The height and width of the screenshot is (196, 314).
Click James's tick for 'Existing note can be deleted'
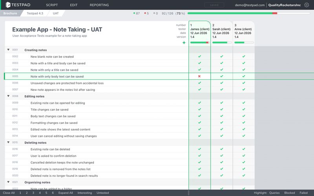(199, 149)
